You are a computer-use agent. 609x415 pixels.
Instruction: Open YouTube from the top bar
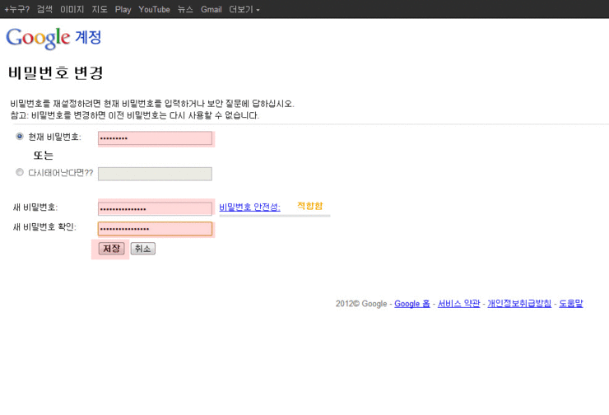[154, 9]
